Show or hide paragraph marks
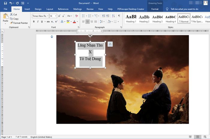The width and height of the screenshot is (210, 139). 119,16
